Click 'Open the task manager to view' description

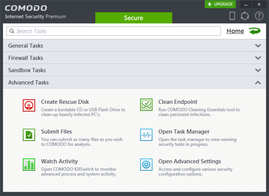click(197, 142)
